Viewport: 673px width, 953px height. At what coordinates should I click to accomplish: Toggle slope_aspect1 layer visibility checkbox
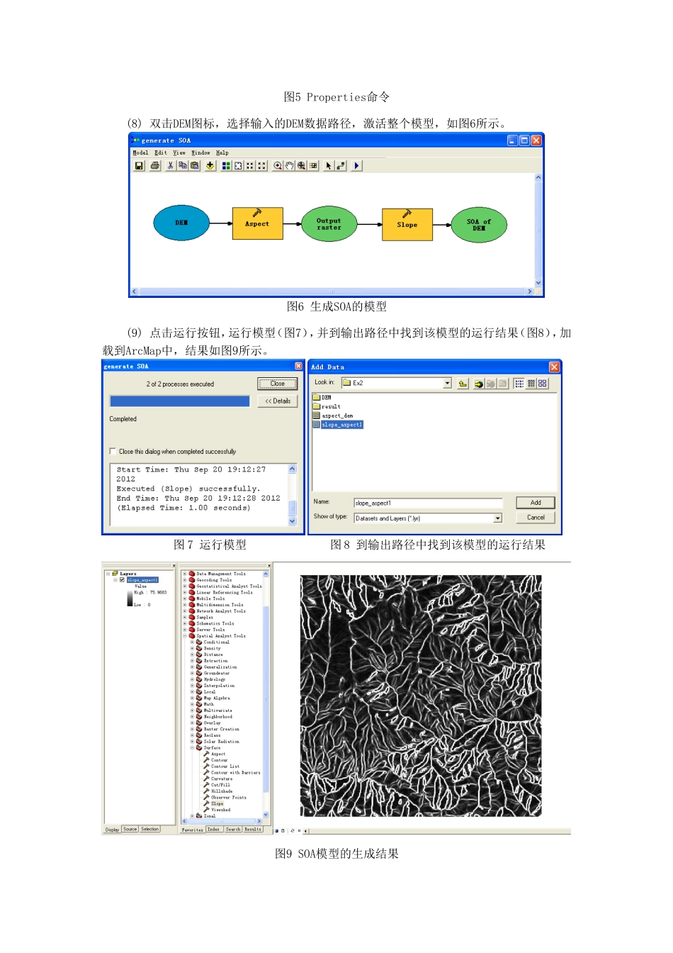122,579
